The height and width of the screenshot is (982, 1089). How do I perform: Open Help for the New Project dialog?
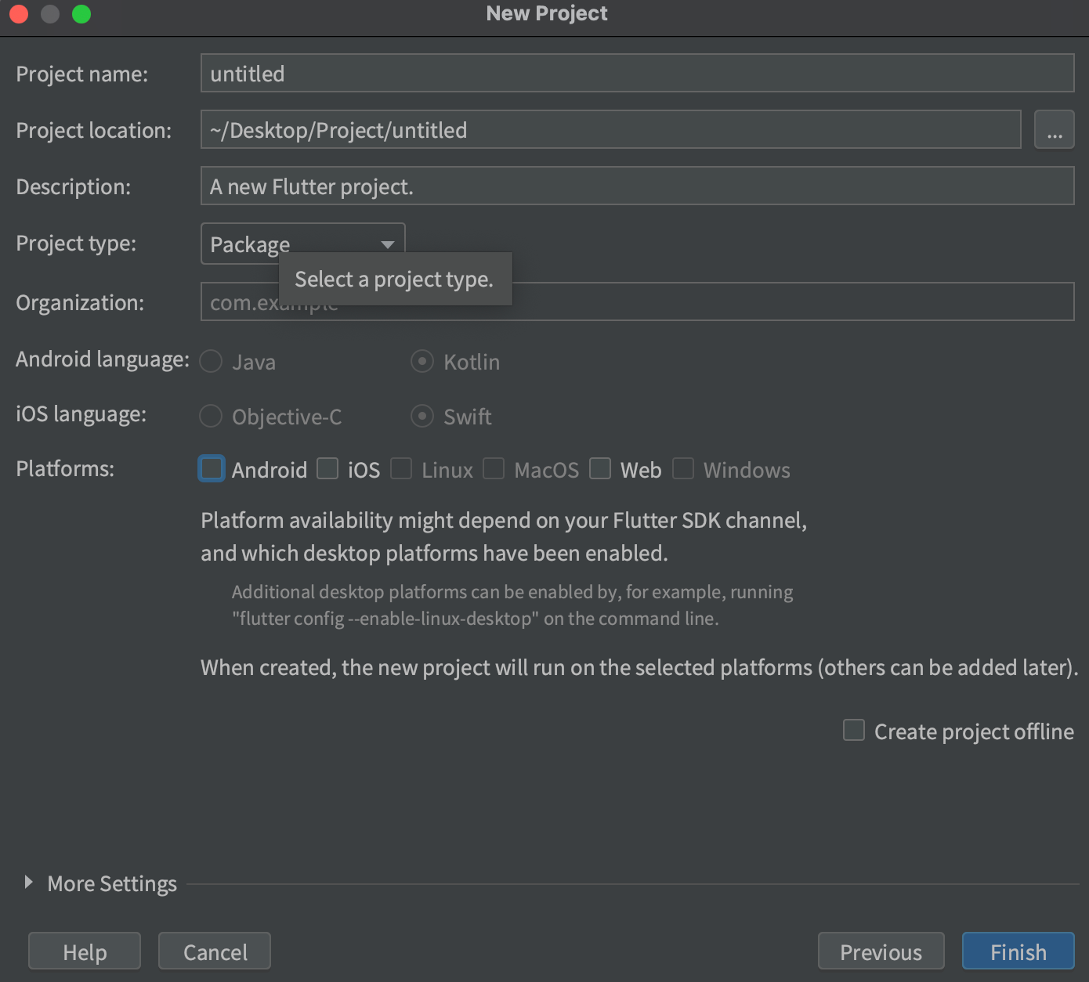(85, 951)
